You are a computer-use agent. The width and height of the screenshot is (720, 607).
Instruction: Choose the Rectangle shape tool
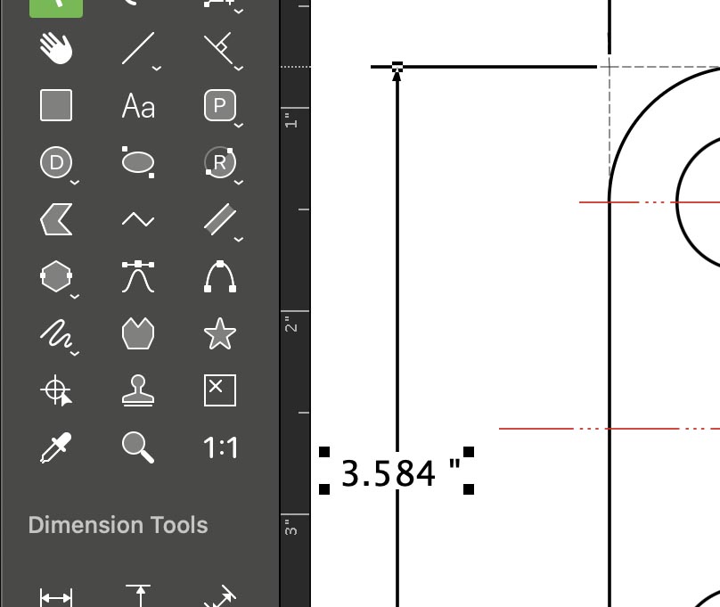pos(56,105)
